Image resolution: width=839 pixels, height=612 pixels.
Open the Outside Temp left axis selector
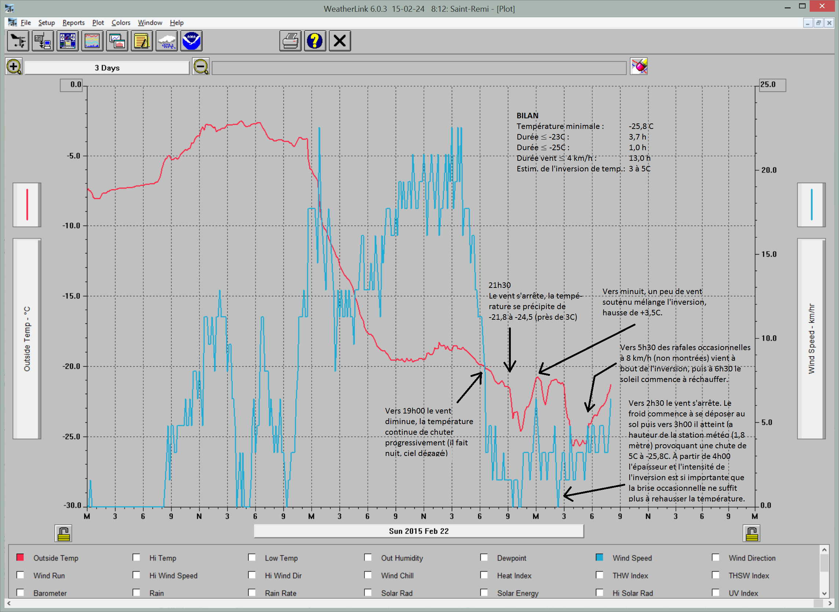tap(27, 338)
